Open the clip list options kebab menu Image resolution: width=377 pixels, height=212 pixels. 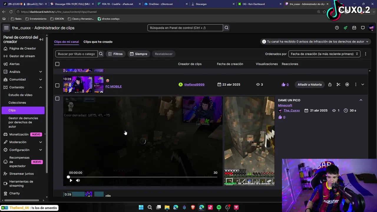[366, 54]
